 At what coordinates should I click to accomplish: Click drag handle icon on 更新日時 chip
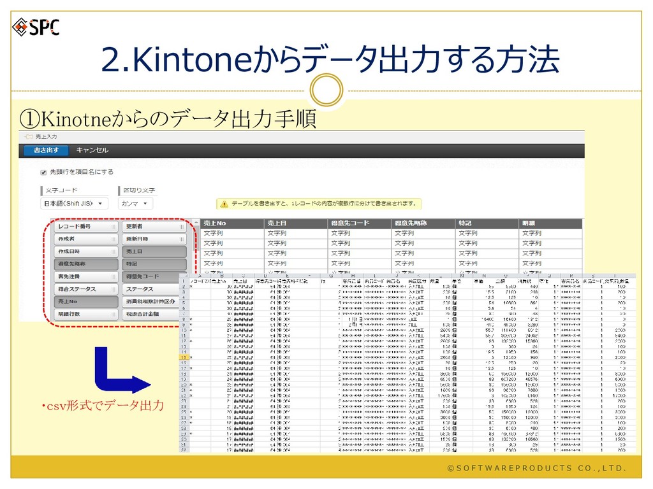(x=182, y=239)
